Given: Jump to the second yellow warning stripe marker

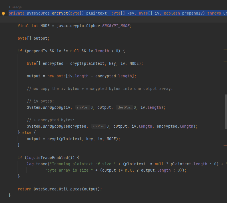Looking at the screenshot, I should pyautogui.click(x=225, y=61).
